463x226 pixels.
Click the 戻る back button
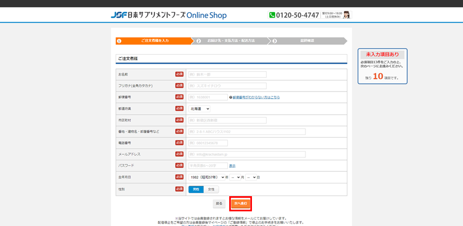click(219, 204)
